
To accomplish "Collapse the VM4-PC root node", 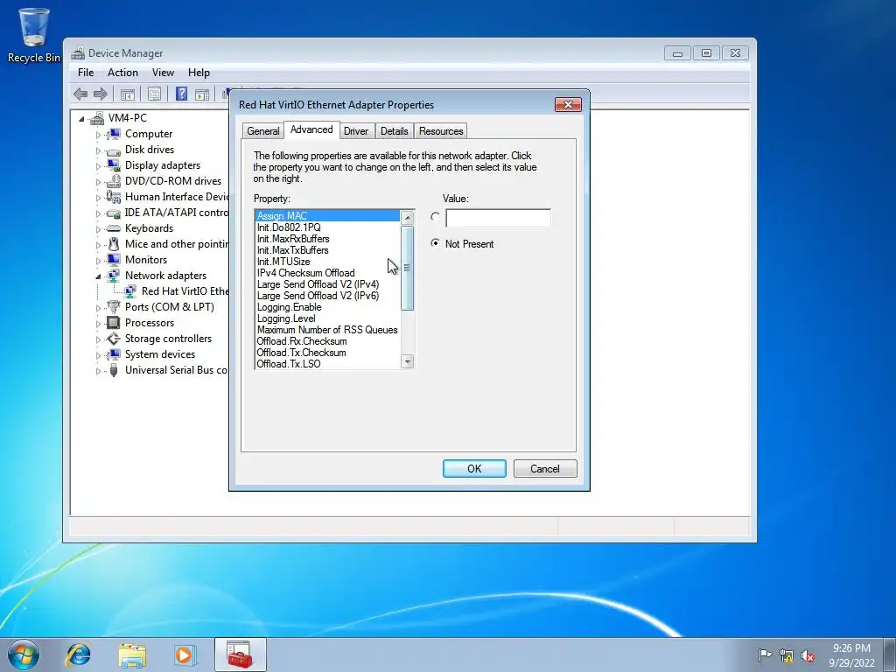I will [81, 119].
